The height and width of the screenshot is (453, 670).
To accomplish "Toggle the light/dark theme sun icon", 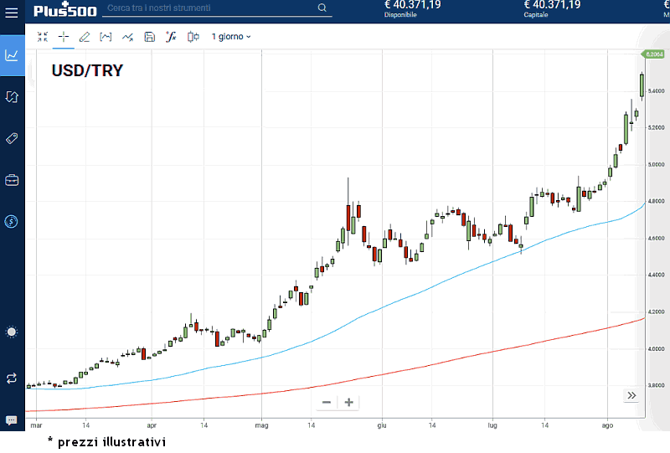I will click(12, 332).
